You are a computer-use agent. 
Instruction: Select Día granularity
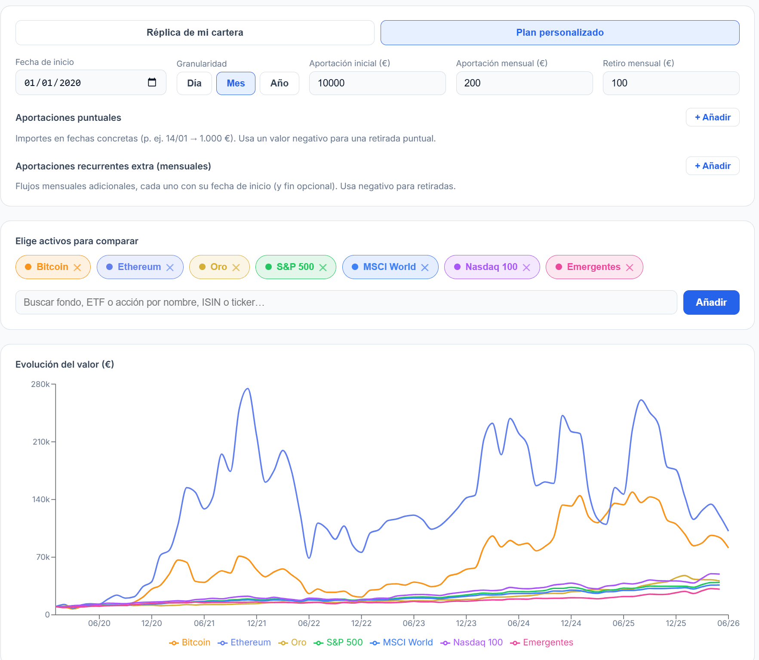pyautogui.click(x=194, y=83)
